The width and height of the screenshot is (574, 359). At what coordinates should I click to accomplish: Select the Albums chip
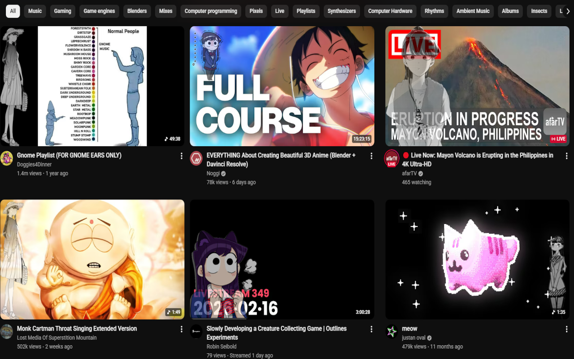pyautogui.click(x=510, y=11)
